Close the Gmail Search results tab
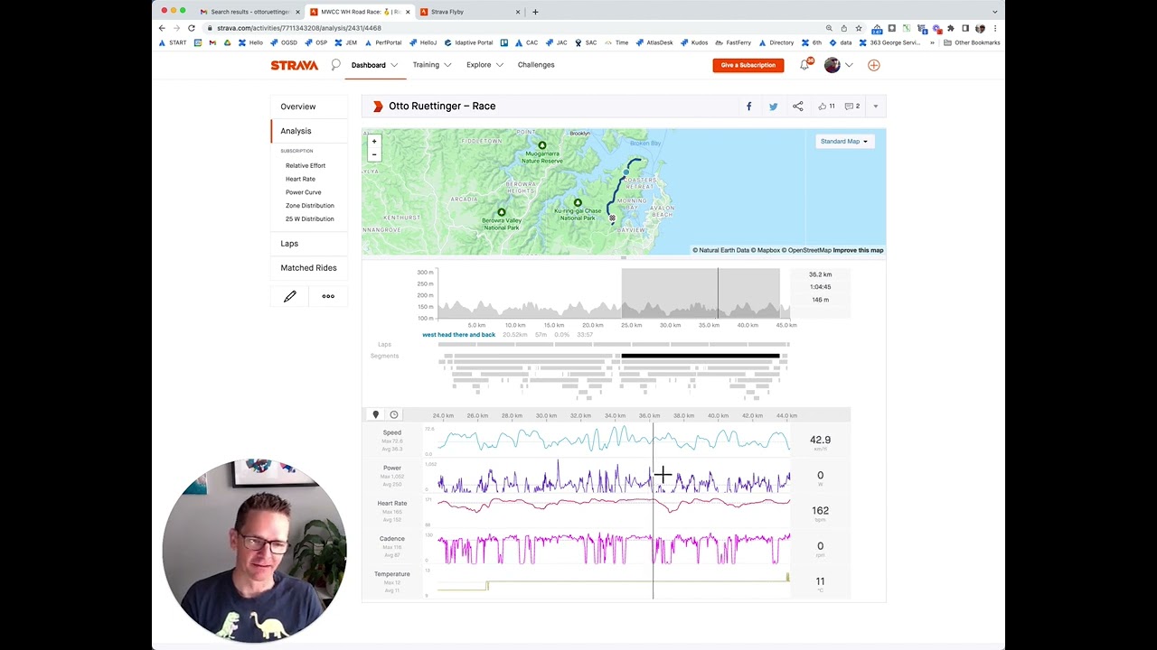 [297, 12]
